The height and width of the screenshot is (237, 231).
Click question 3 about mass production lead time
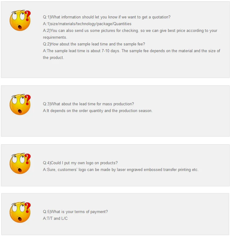pos(88,104)
